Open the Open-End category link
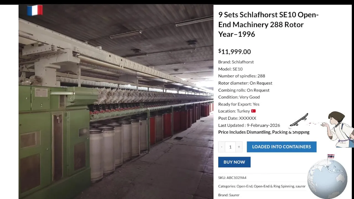Image resolution: width=354 pixels, height=199 pixels. (244, 186)
